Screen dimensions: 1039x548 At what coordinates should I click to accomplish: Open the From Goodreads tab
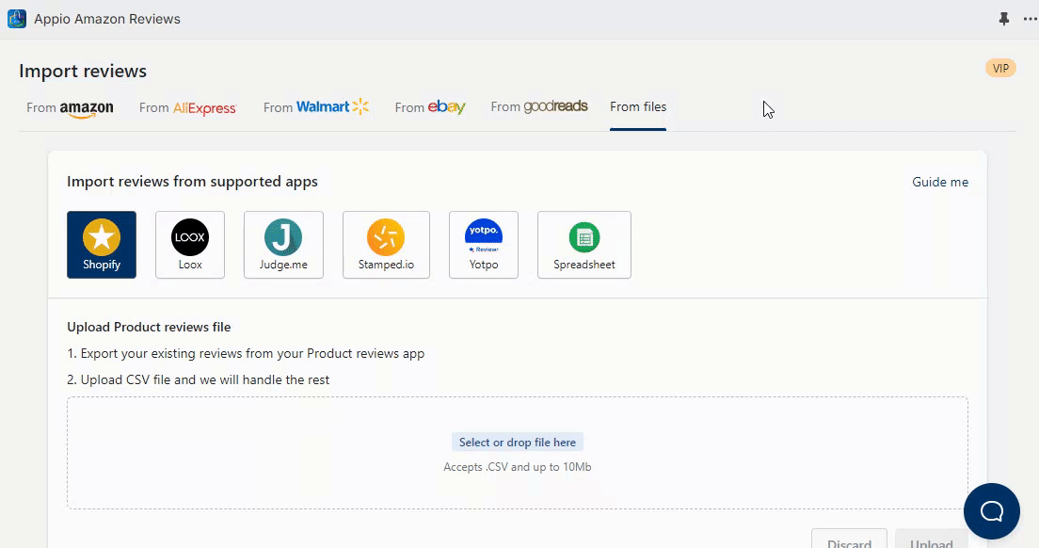[x=539, y=107]
